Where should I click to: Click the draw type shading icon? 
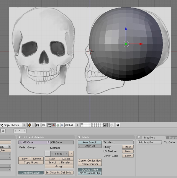[30, 125]
